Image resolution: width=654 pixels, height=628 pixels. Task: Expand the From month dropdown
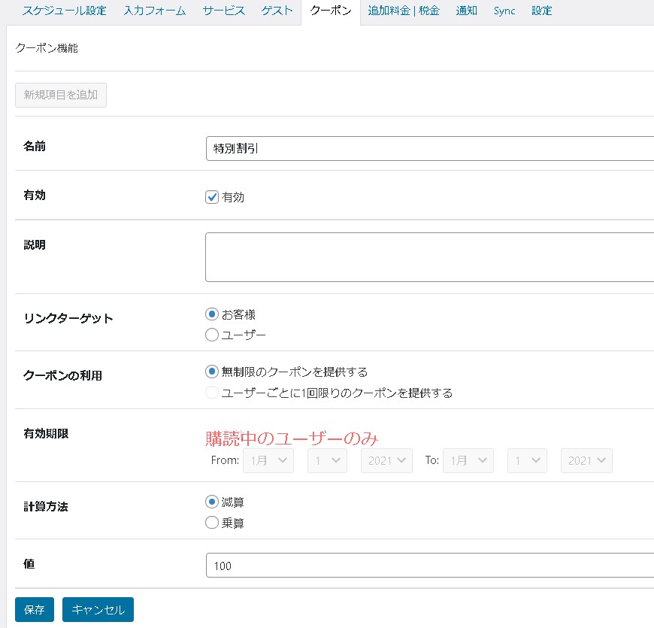pyautogui.click(x=268, y=460)
